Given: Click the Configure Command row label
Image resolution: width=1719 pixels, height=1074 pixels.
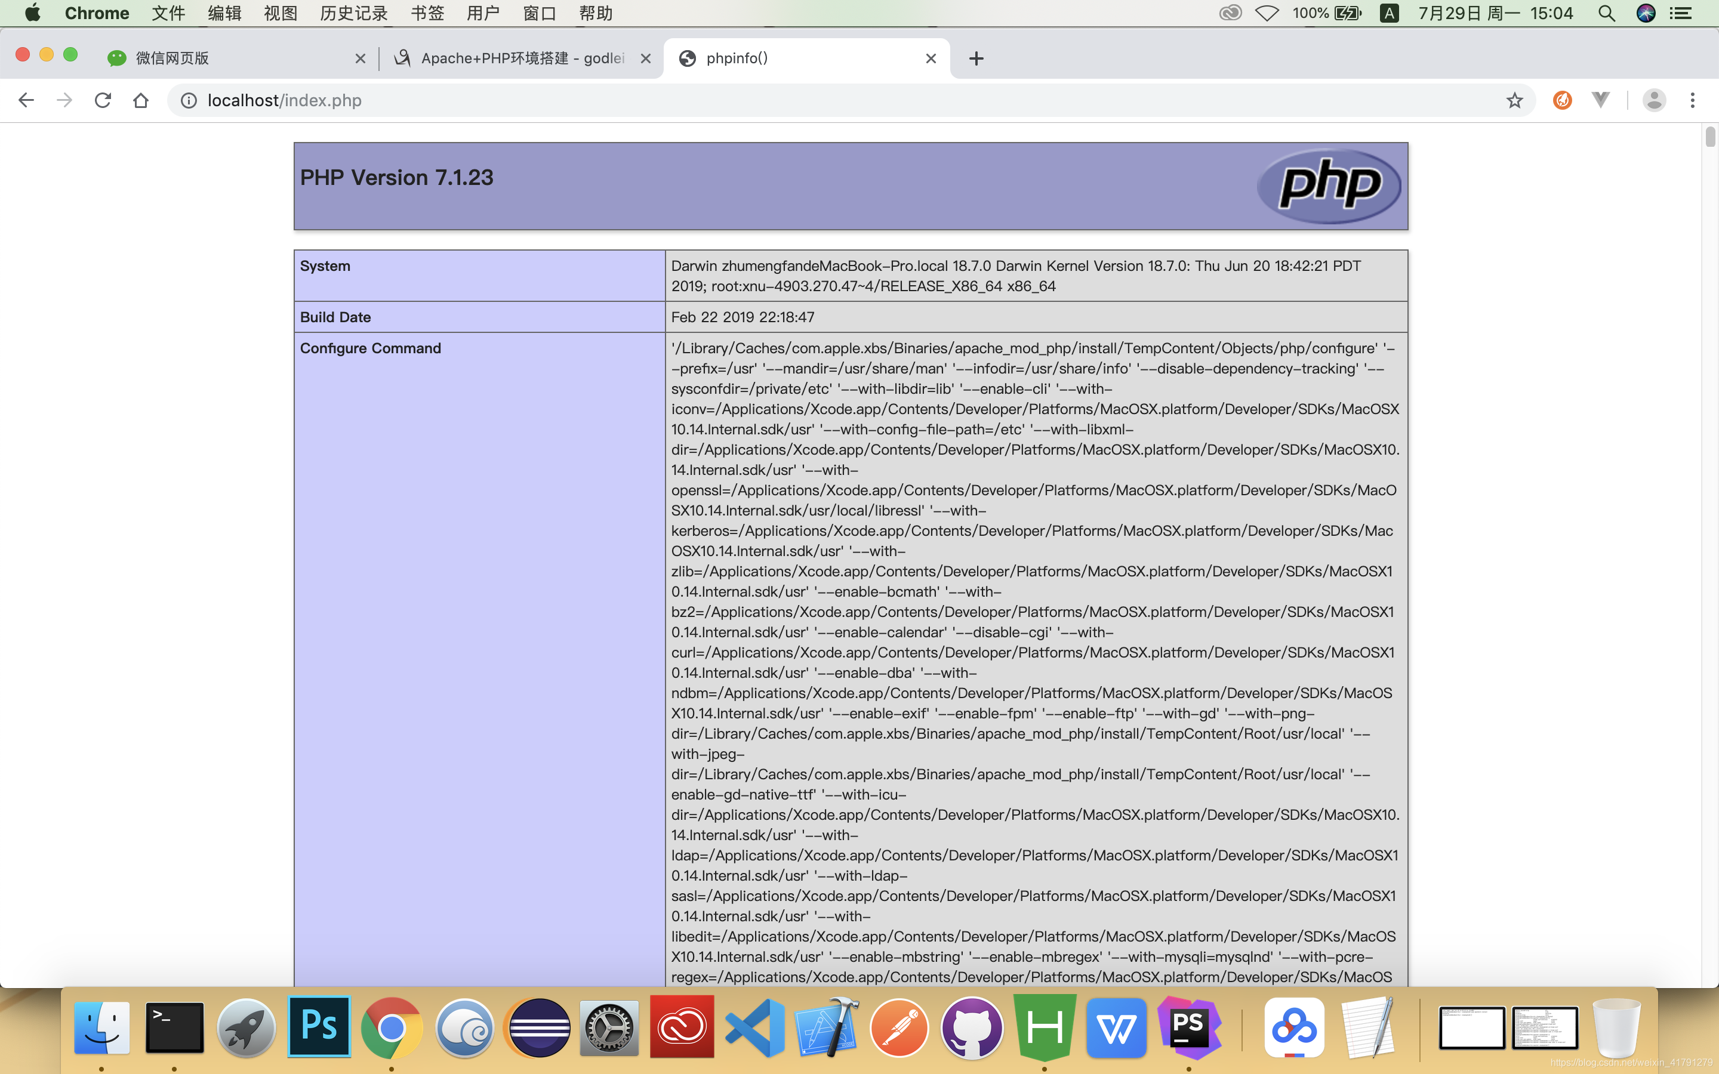Looking at the screenshot, I should (370, 348).
